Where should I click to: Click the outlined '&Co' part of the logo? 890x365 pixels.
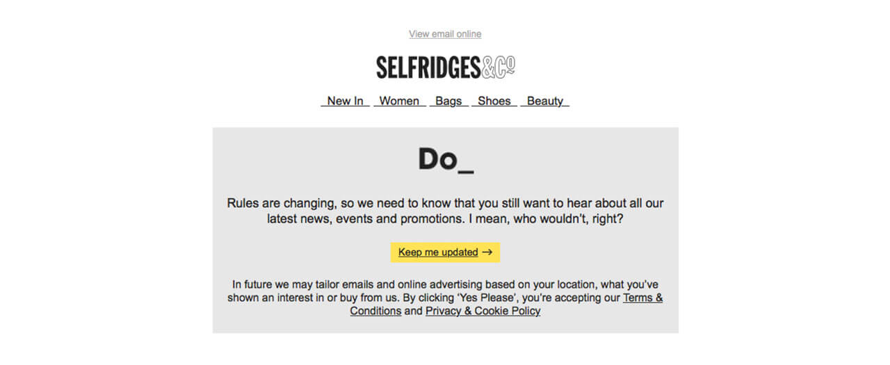(498, 67)
